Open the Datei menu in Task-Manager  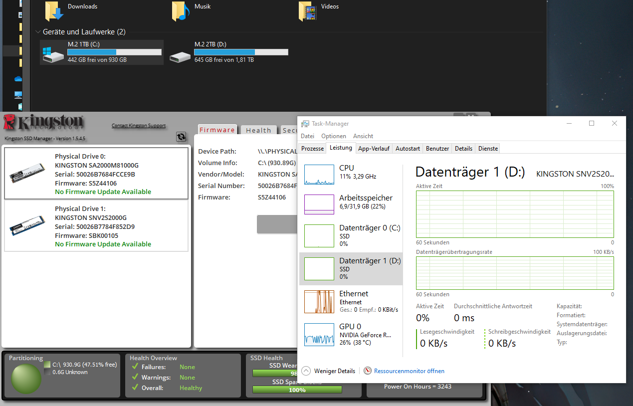[x=307, y=136]
